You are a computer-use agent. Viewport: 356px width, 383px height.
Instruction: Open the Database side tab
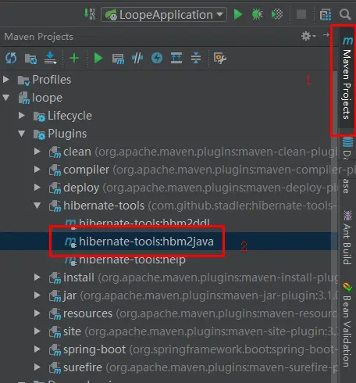347,166
